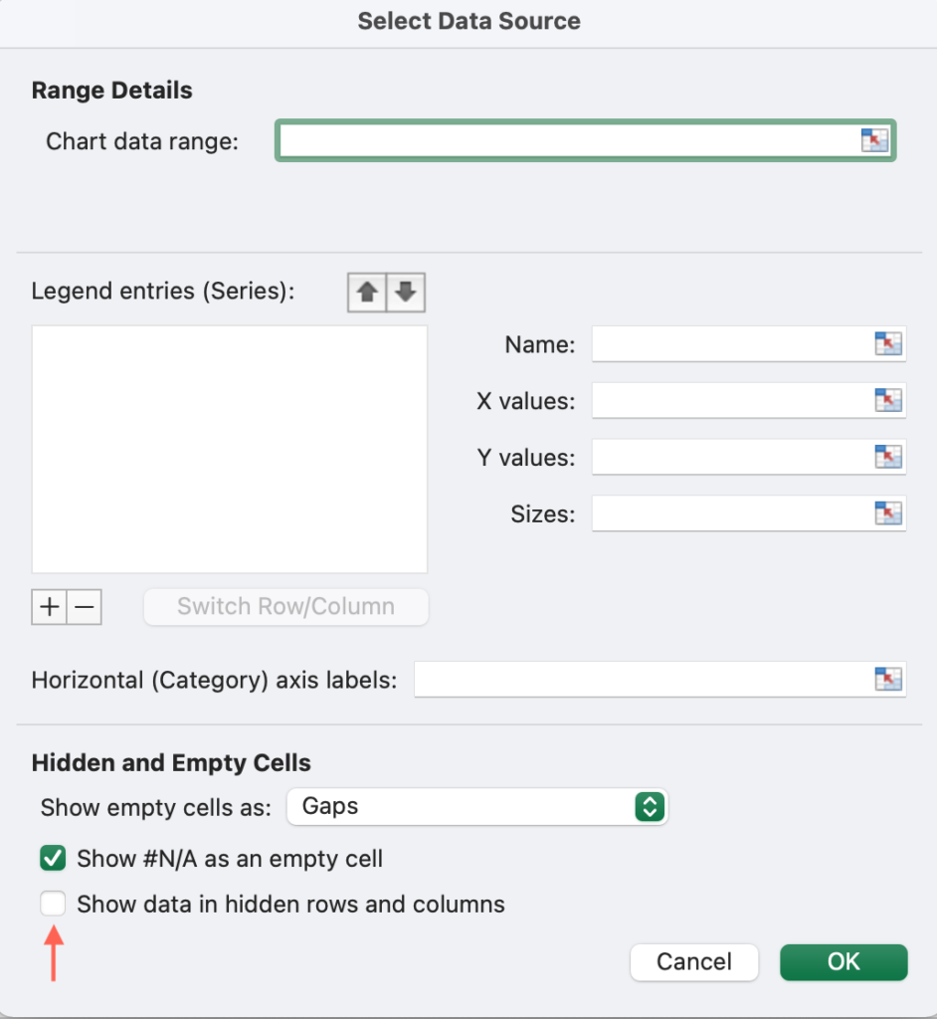The width and height of the screenshot is (937, 1019).
Task: Remove series with the minus button
Action: tap(85, 607)
